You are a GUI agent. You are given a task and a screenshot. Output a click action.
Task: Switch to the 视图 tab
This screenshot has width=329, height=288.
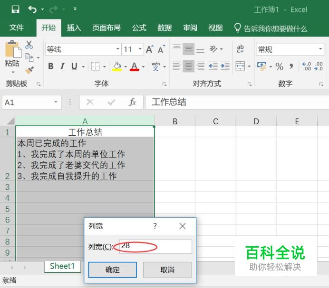[x=215, y=28]
